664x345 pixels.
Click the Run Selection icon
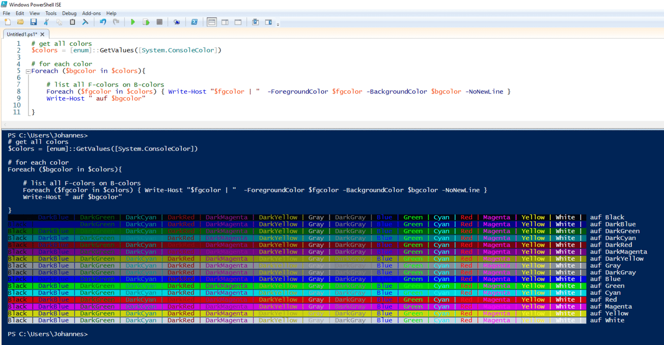[146, 22]
